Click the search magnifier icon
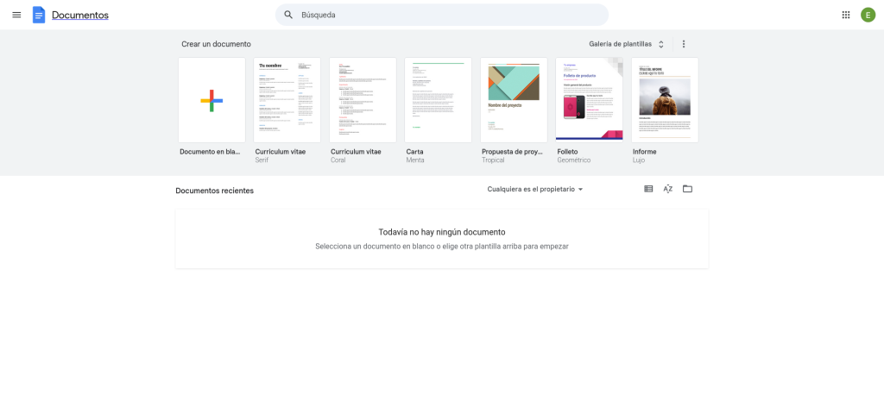This screenshot has width=884, height=420. click(288, 15)
